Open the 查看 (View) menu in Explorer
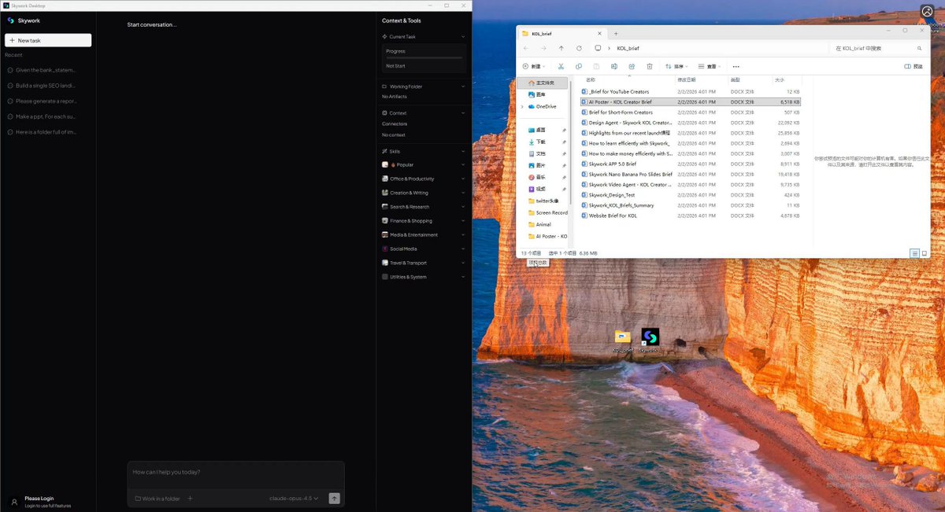The width and height of the screenshot is (945, 512). [x=710, y=67]
